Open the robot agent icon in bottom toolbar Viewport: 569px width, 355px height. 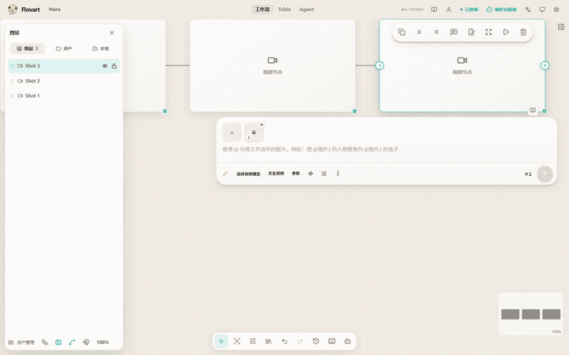(x=347, y=342)
